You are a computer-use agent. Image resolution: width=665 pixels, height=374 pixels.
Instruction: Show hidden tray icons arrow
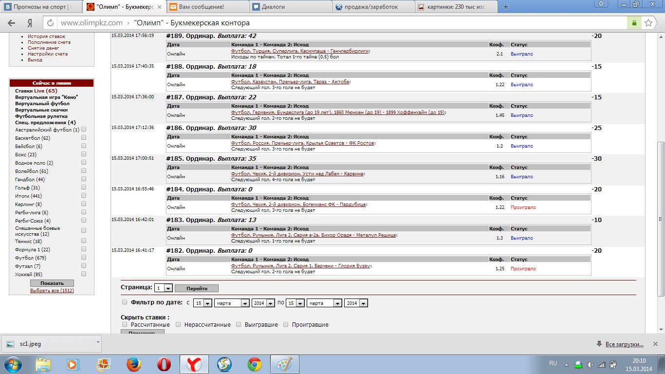pyautogui.click(x=567, y=364)
